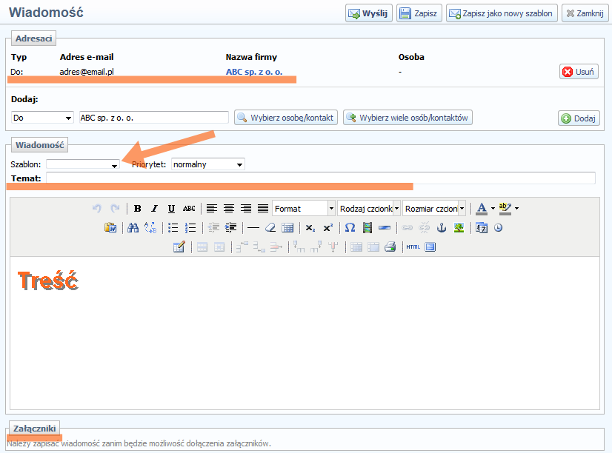The width and height of the screenshot is (612, 453).
Task: Insert special character with omega icon
Action: [x=350, y=228]
